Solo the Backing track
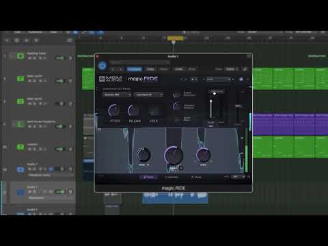Screen dimensions: 328x246 click(x=35, y=58)
